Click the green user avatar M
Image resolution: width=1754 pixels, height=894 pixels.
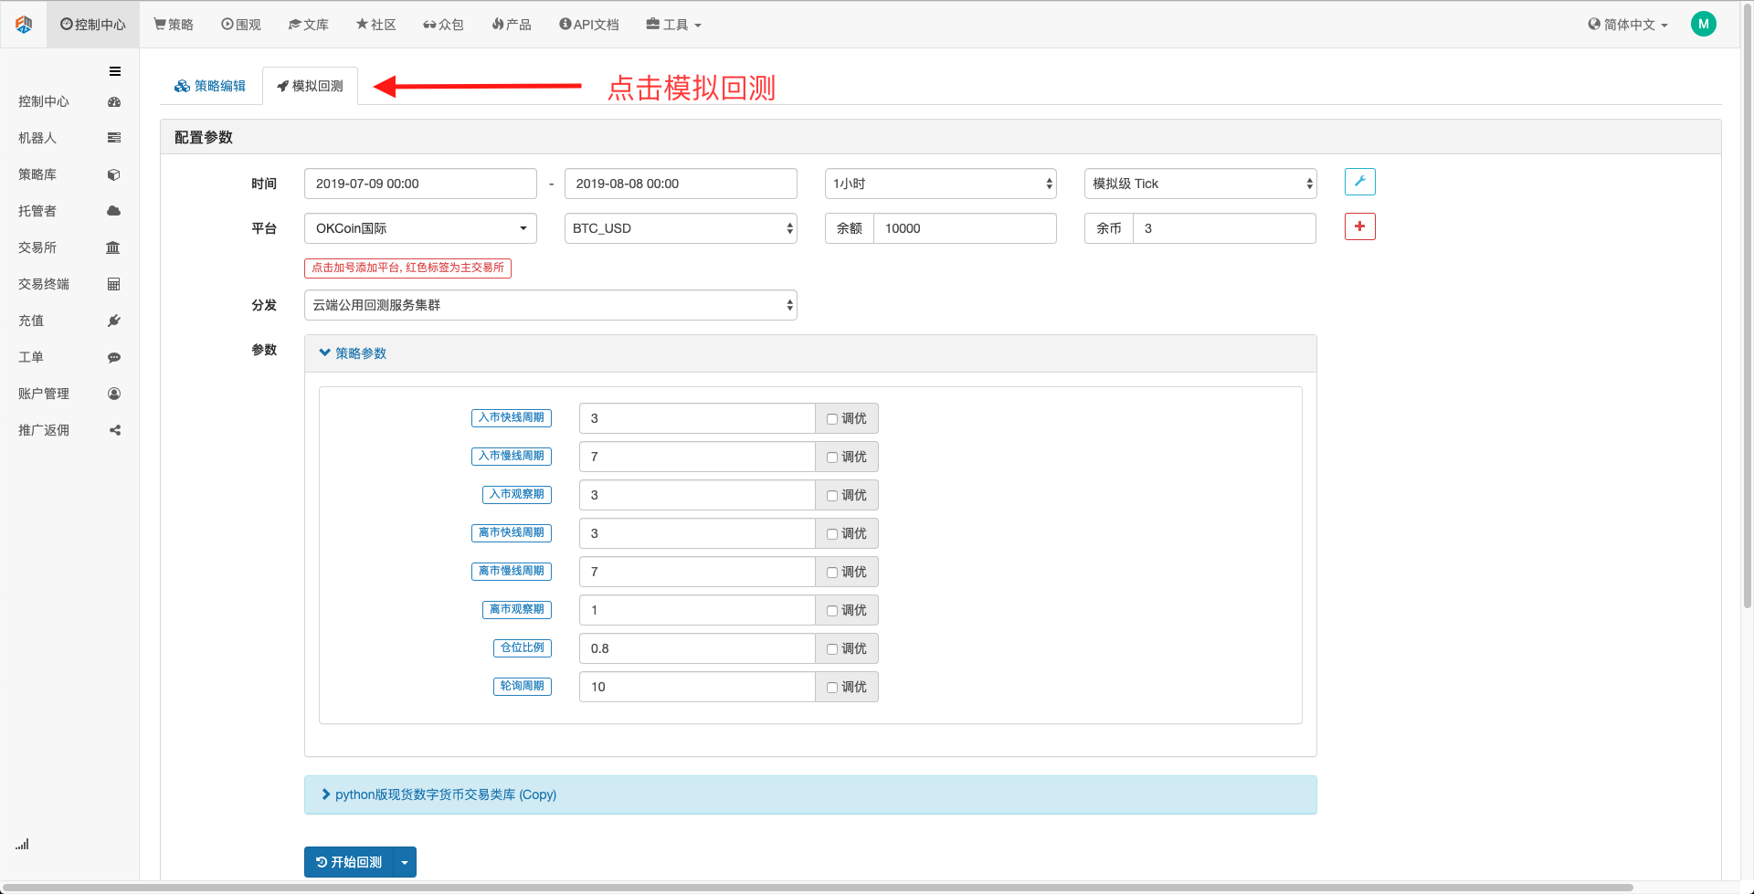[x=1703, y=25]
